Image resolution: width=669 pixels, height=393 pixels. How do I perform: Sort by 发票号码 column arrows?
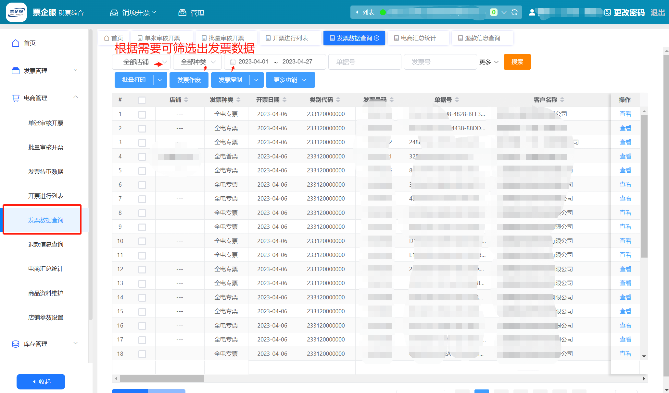(x=392, y=100)
